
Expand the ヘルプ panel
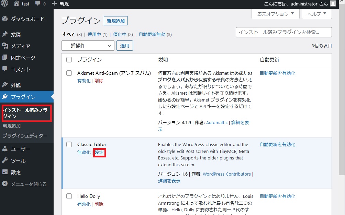point(316,14)
